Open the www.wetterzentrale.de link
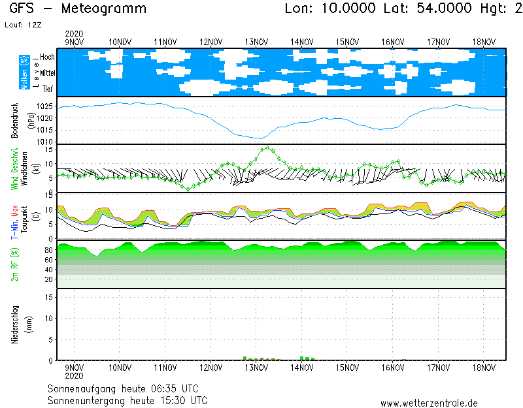The height and width of the screenshot is (408, 523). click(x=429, y=403)
